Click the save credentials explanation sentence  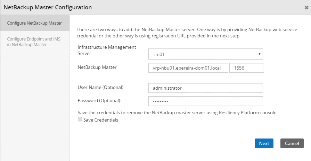(x=178, y=113)
